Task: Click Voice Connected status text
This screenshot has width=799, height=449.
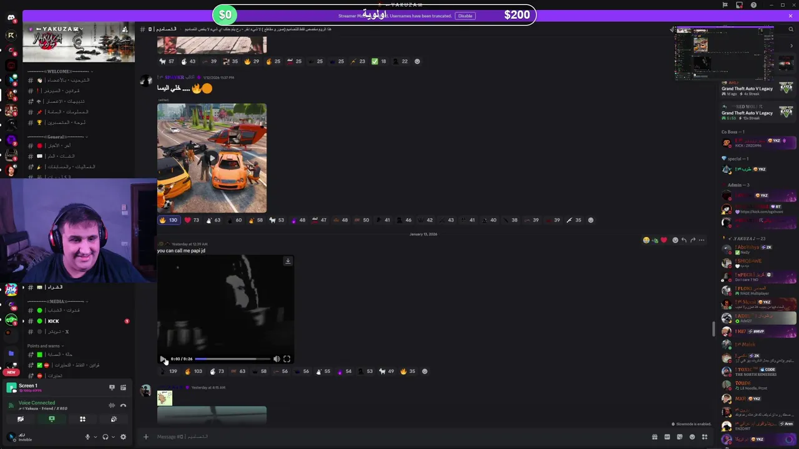Action: coord(36,403)
